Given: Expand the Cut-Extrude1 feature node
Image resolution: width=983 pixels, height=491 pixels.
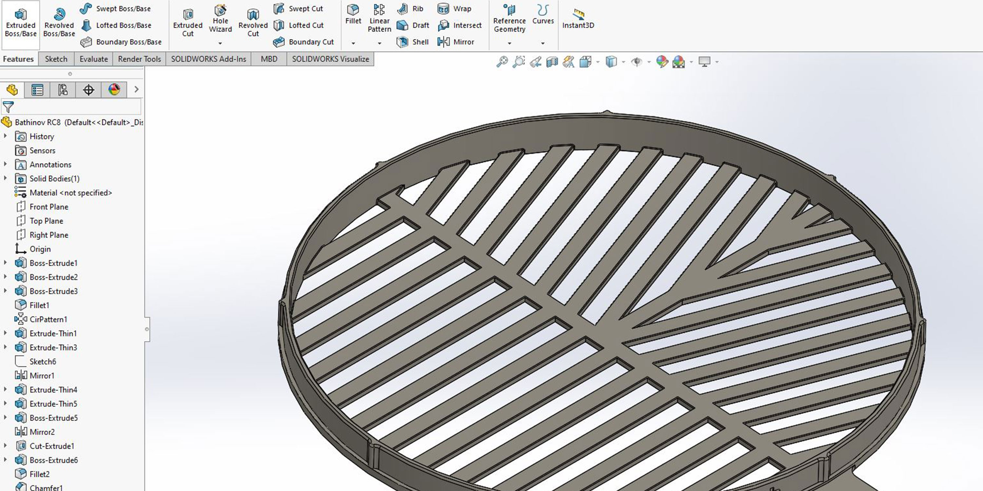Looking at the screenshot, I should pyautogui.click(x=5, y=446).
